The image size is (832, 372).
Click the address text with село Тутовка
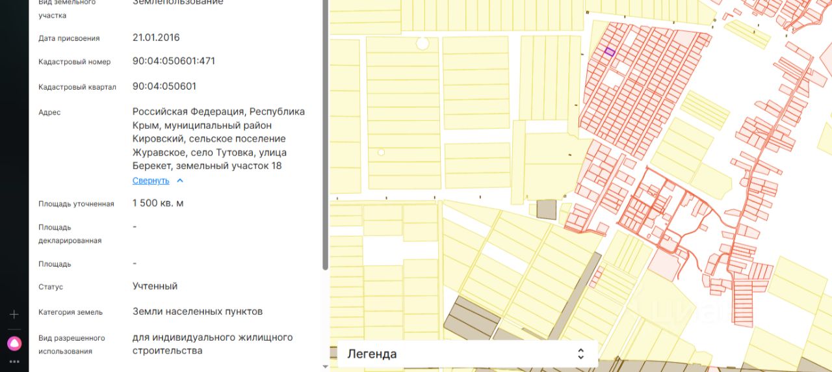(218, 139)
